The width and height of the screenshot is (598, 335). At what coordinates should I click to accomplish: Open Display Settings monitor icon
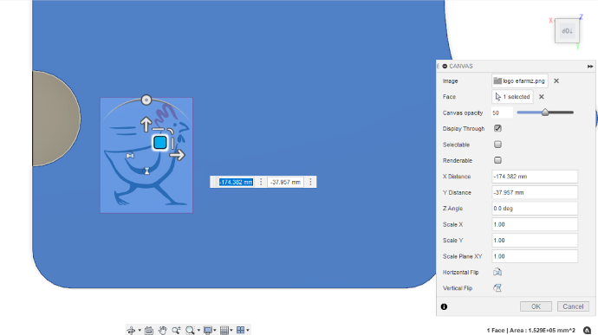click(208, 330)
